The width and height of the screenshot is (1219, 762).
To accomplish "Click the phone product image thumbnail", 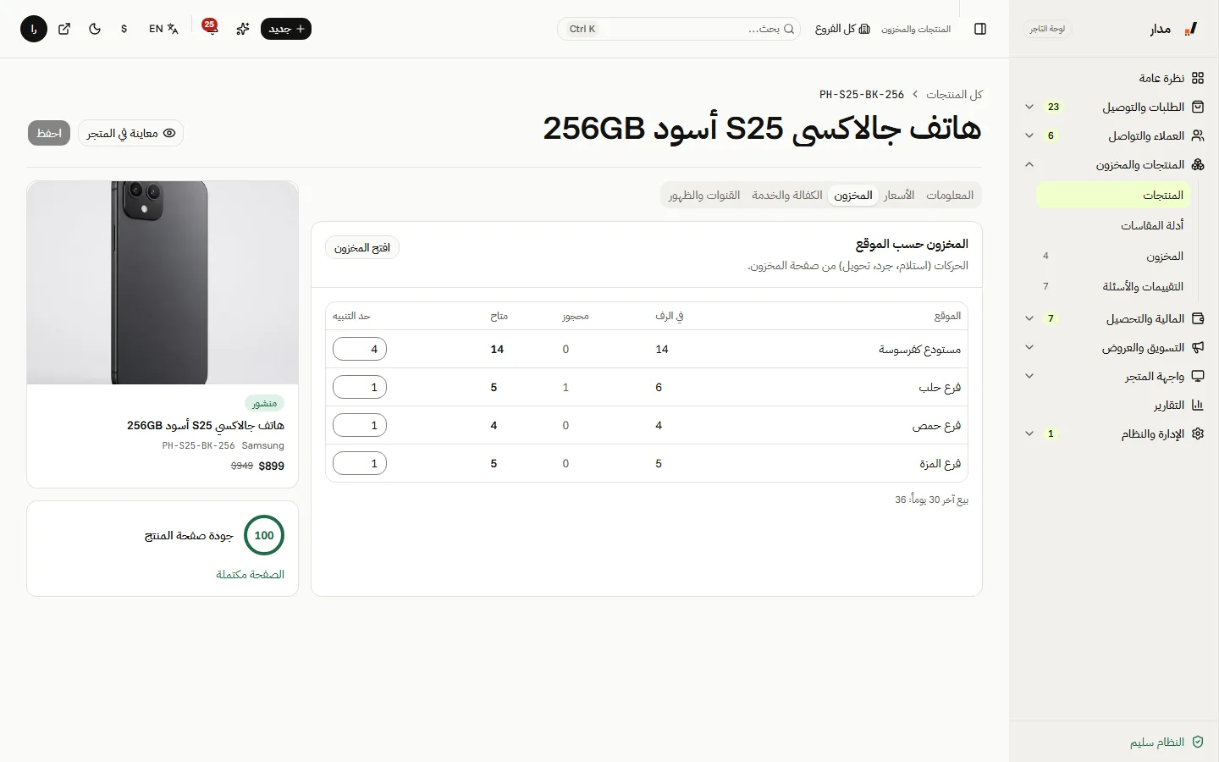I will 163,283.
